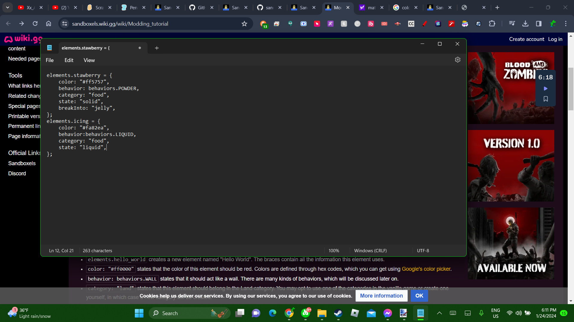
Task: Open Chrome extensions puzzle icon
Action: point(492,24)
